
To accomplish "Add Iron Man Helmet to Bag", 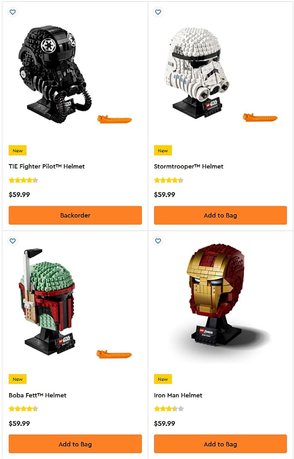I will click(x=220, y=444).
